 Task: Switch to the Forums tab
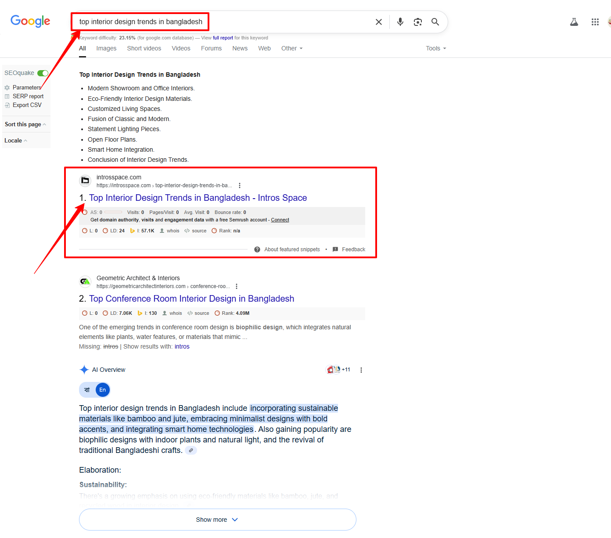tap(211, 48)
